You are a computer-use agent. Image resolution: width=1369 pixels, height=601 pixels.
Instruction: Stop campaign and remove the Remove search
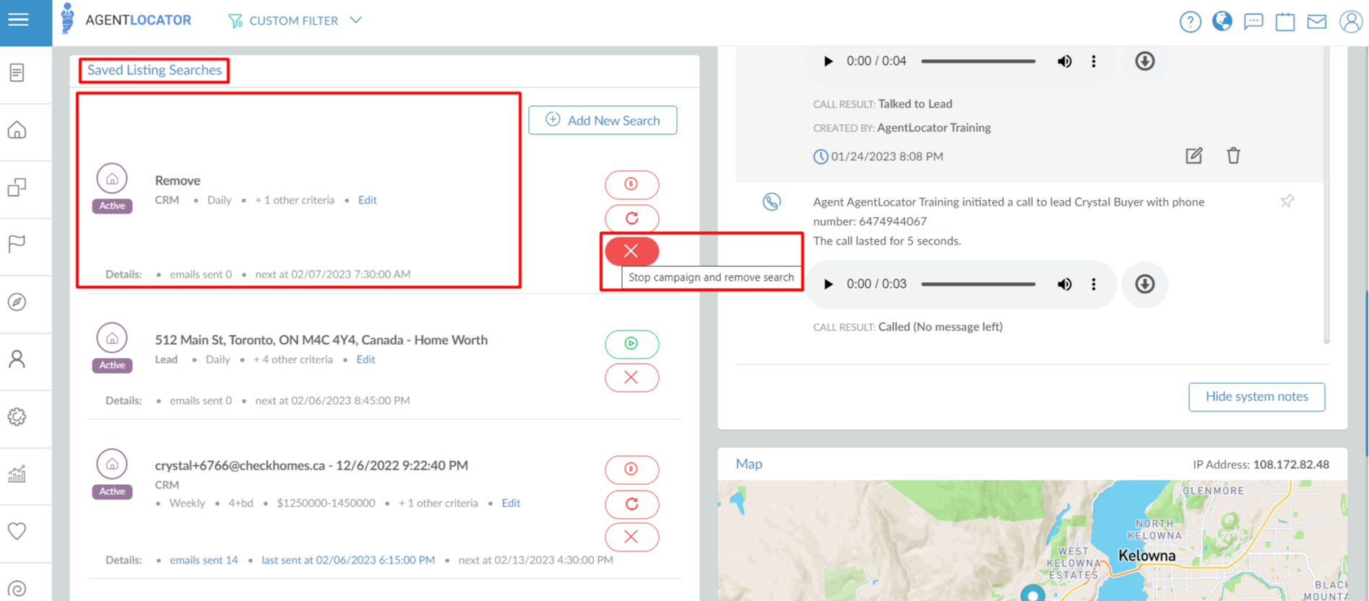[631, 251]
